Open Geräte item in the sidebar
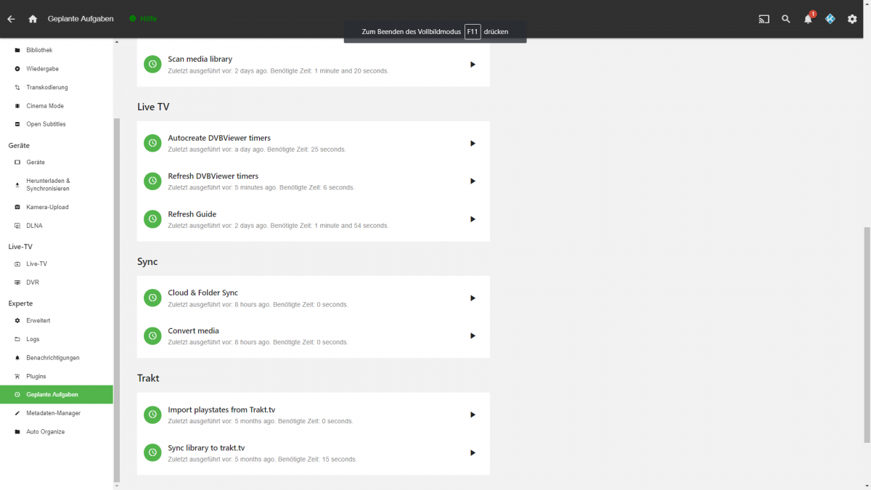Screen dimensions: 871x490 (x=57, y=163)
